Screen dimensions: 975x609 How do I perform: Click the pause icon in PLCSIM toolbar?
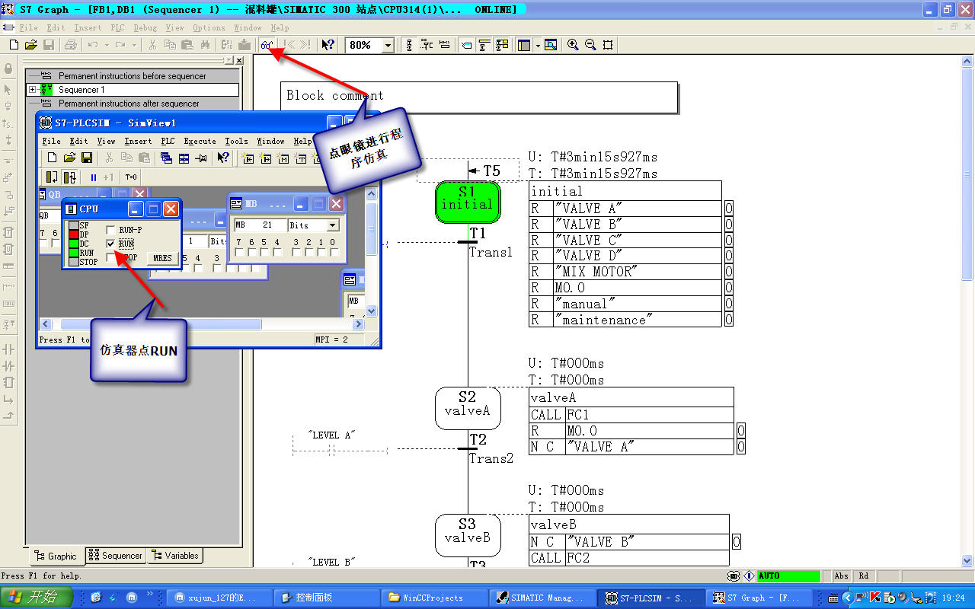94,177
